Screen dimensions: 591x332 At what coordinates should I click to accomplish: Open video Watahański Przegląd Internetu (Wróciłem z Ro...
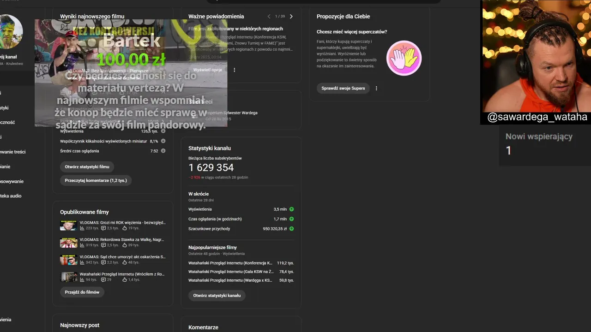tap(122, 274)
